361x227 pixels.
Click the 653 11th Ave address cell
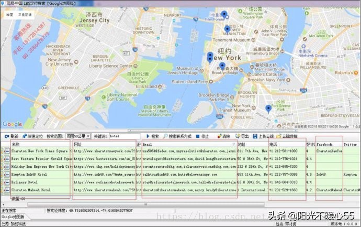252,175
